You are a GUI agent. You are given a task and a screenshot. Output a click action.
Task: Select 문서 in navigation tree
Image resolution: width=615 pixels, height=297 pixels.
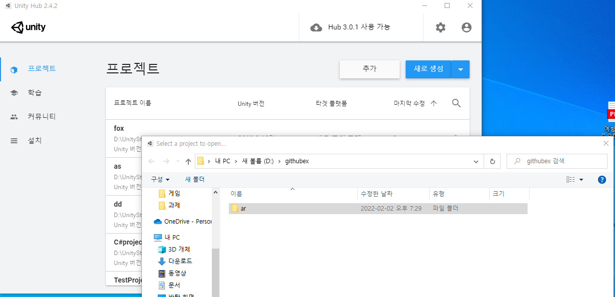coord(169,285)
